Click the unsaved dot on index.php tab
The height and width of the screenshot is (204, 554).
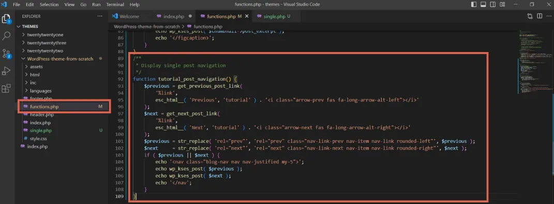coord(190,16)
